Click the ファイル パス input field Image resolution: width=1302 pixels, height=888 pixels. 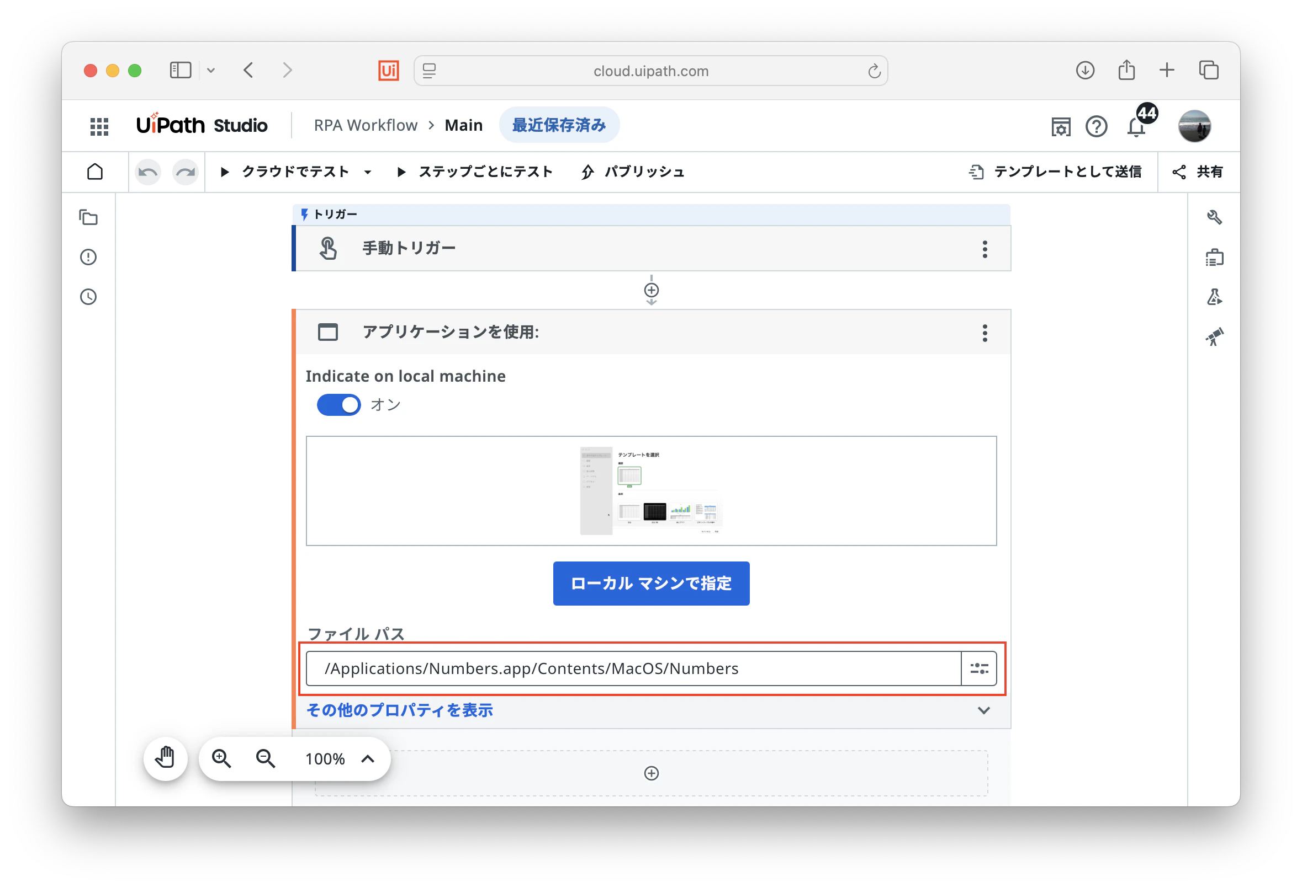pyautogui.click(x=634, y=668)
